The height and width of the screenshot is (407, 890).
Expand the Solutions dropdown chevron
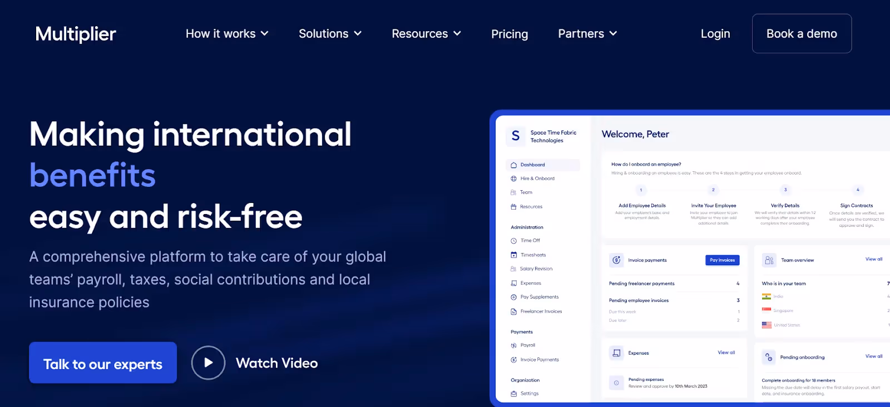(x=358, y=33)
